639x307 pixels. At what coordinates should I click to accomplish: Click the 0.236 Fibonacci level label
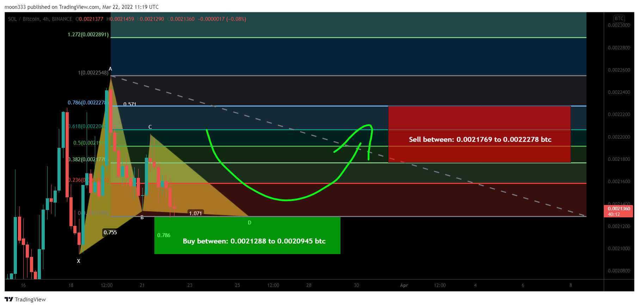point(88,180)
